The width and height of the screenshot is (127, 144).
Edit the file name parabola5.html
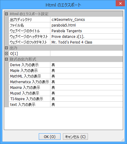[86, 25]
